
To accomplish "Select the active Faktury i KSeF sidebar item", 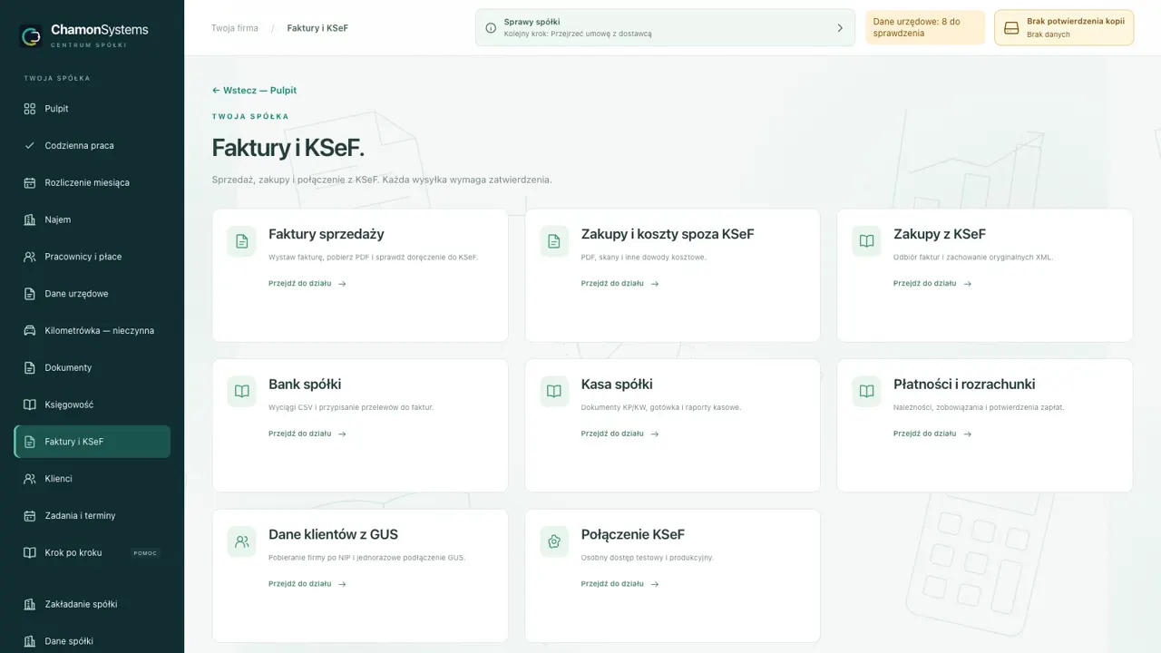I will 93,442.
